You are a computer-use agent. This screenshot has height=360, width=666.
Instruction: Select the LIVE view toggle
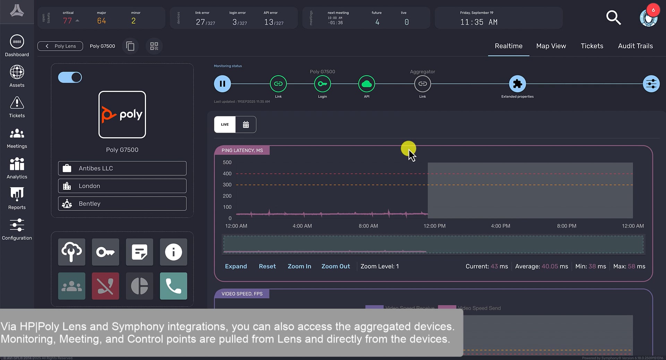225,125
